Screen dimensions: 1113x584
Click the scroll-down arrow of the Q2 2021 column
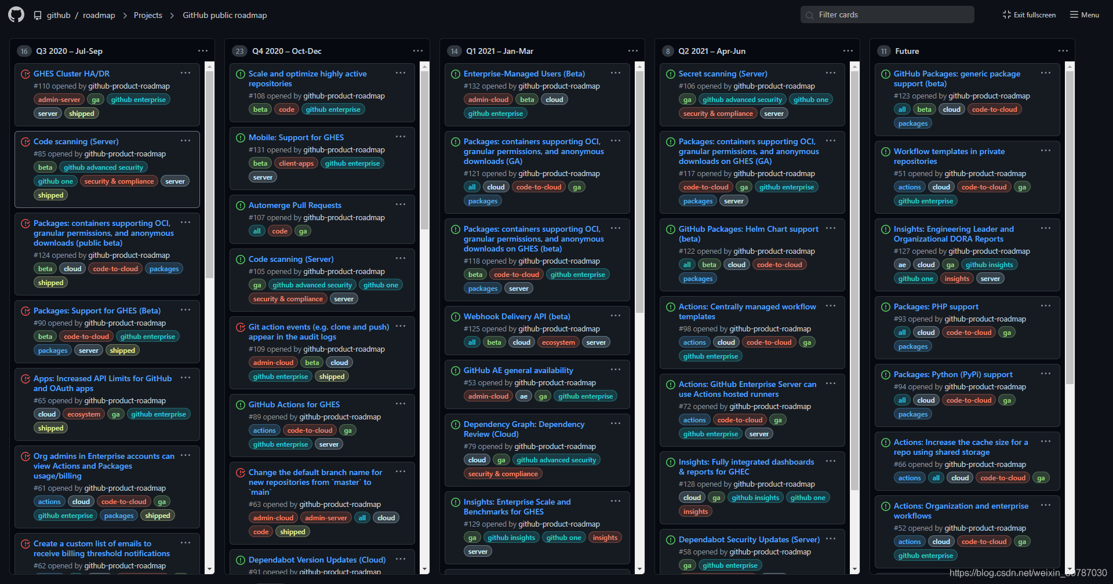tap(855, 570)
